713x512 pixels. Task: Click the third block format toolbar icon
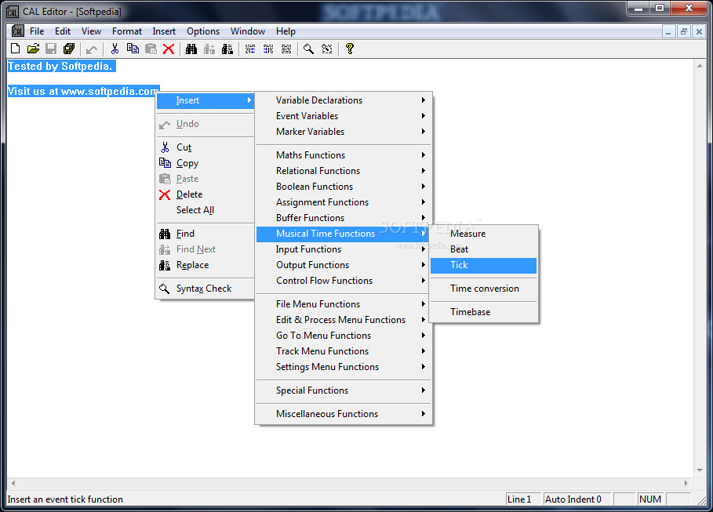click(x=286, y=49)
